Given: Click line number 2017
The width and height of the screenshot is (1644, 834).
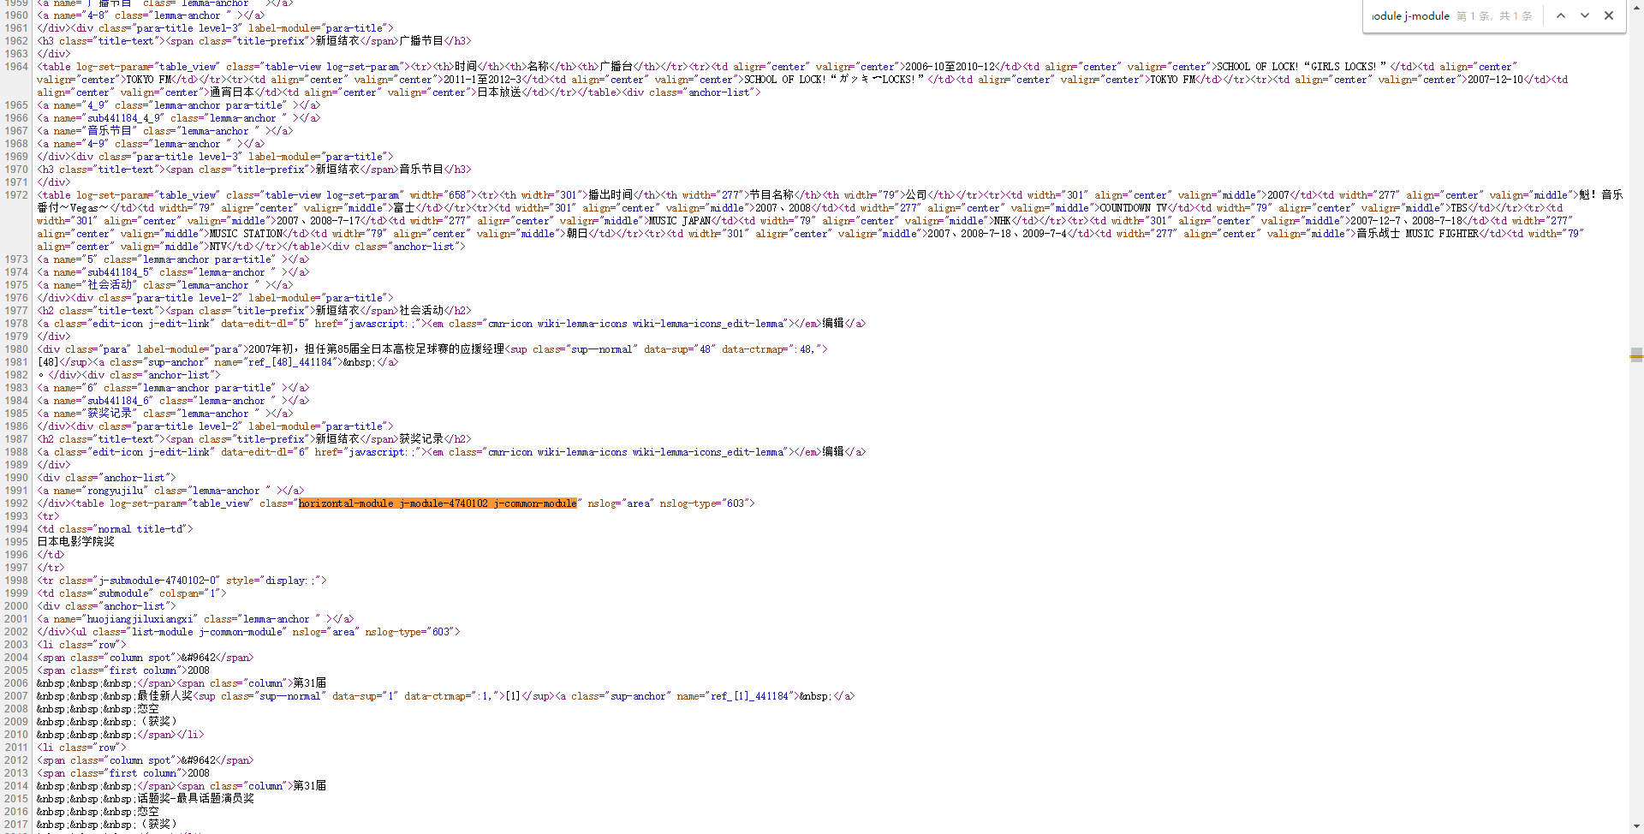Looking at the screenshot, I should point(16,825).
